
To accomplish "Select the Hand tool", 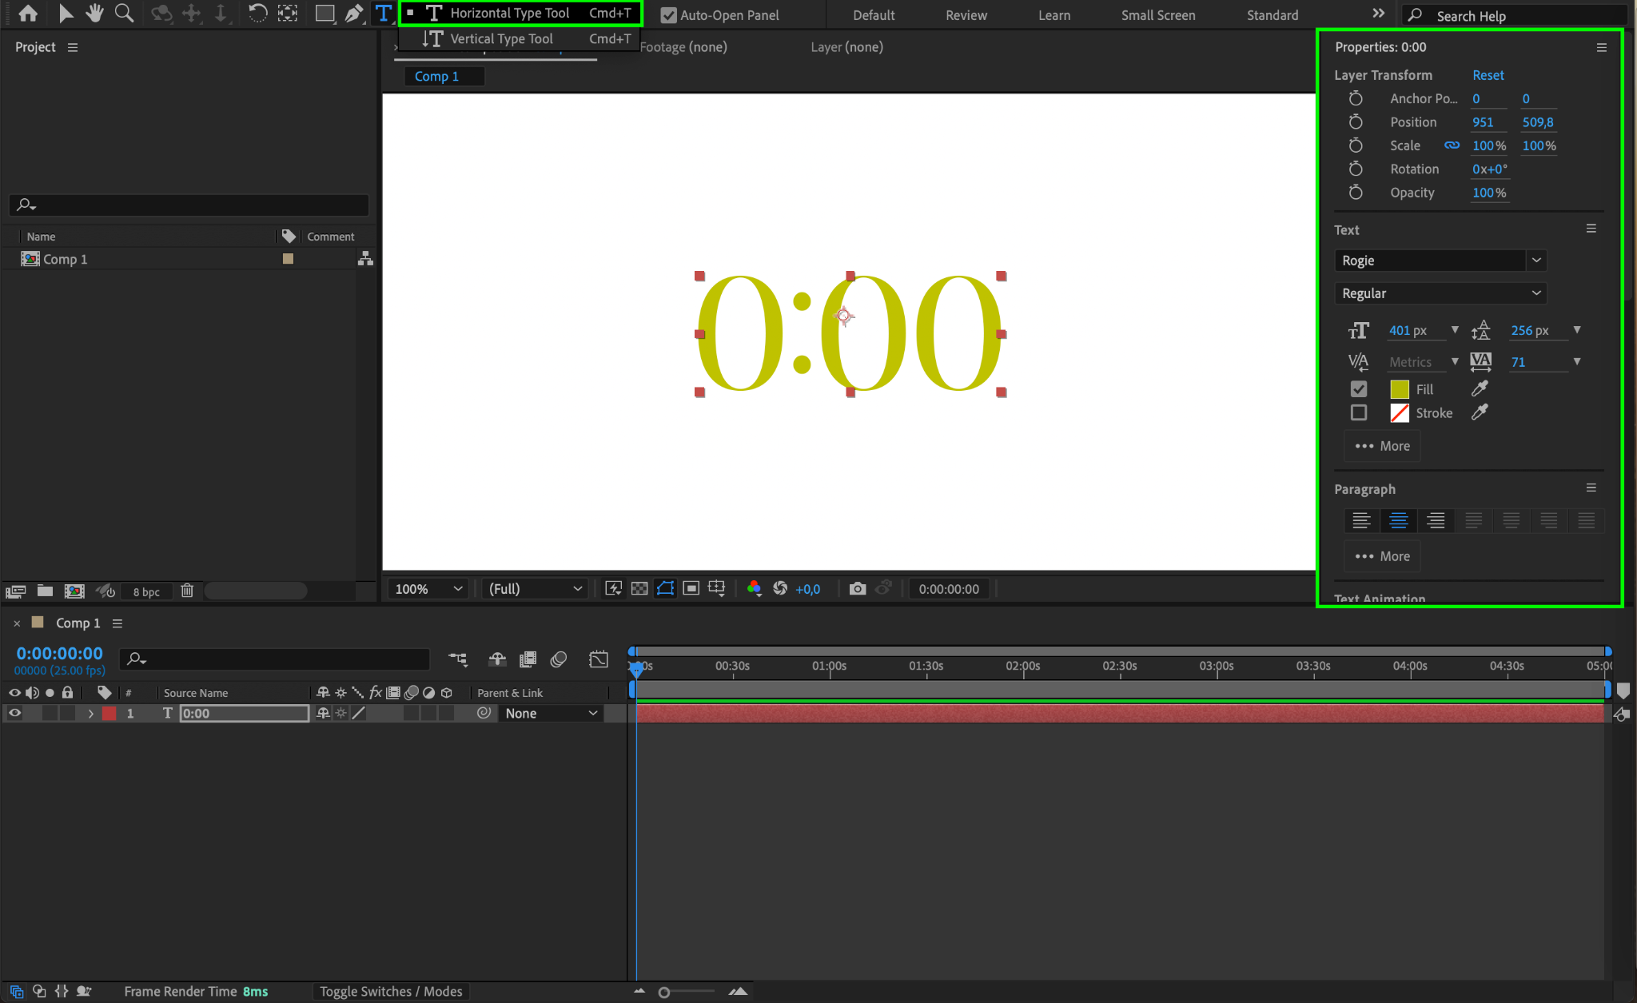I will coord(94,14).
